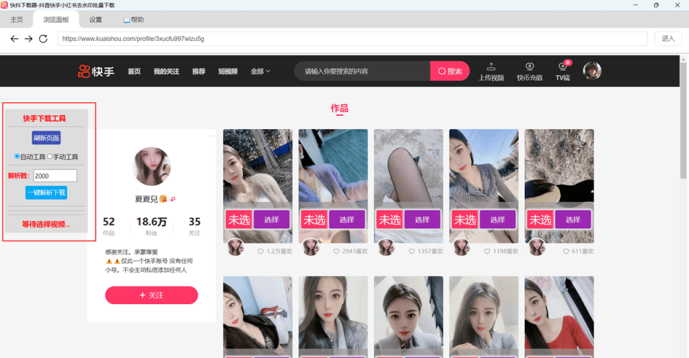Click the + 关注 follow button
The width and height of the screenshot is (689, 358).
tap(151, 295)
